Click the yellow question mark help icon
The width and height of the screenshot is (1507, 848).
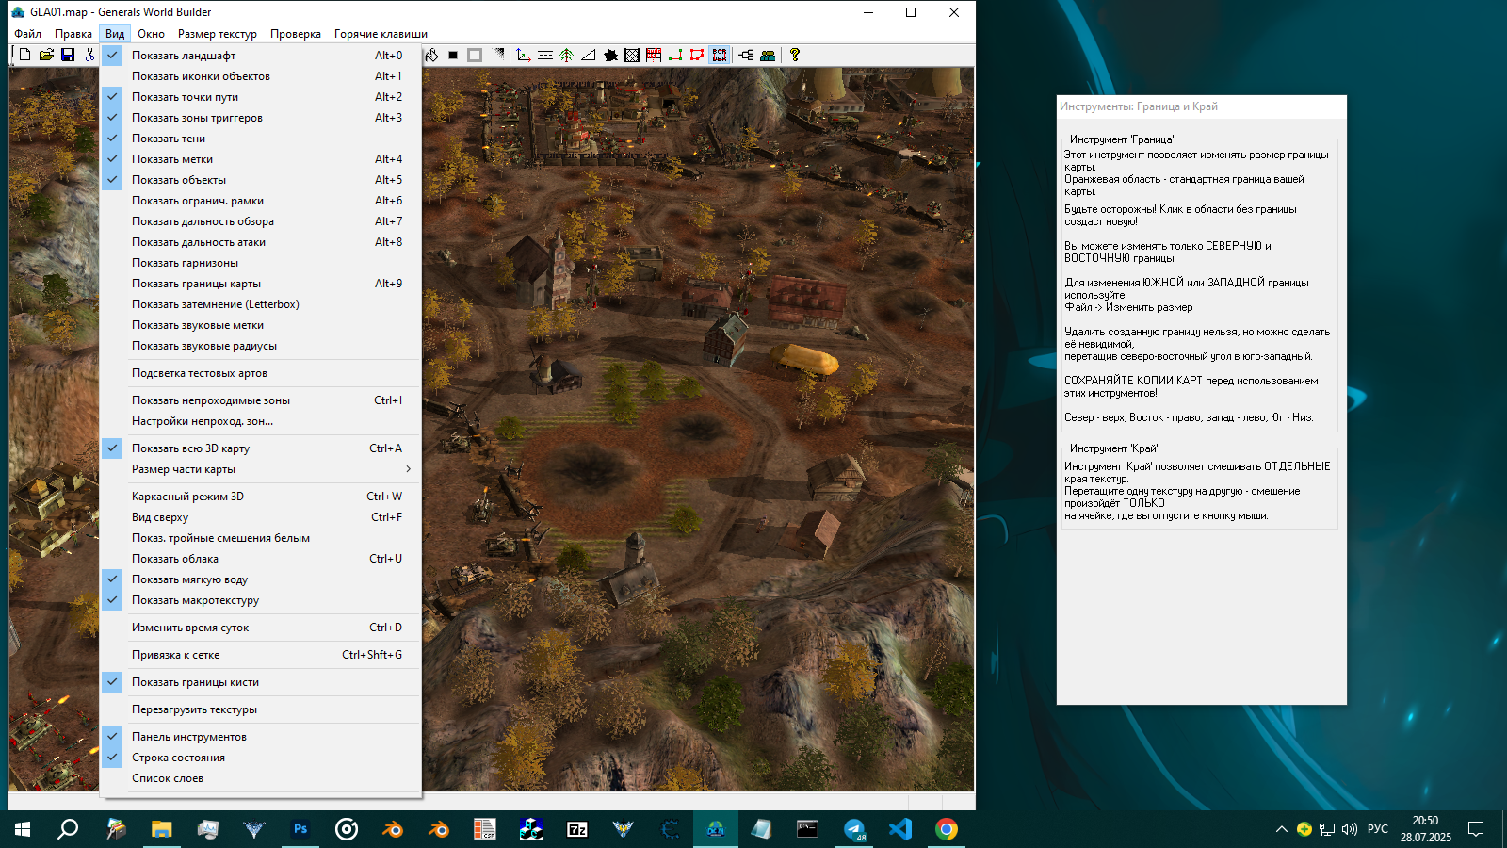(x=795, y=55)
